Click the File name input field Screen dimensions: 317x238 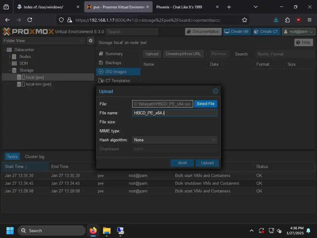tap(175, 113)
